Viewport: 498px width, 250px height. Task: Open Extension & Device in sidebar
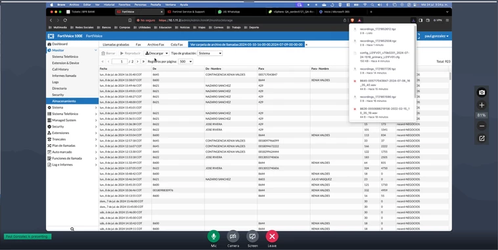tap(66, 63)
